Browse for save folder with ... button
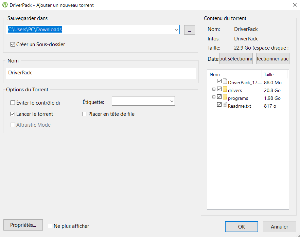The width and height of the screenshot is (300, 237). (x=190, y=30)
